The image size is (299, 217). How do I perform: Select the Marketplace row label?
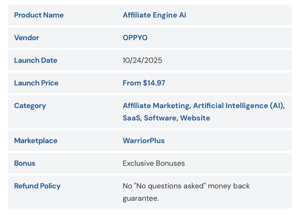pyautogui.click(x=36, y=141)
